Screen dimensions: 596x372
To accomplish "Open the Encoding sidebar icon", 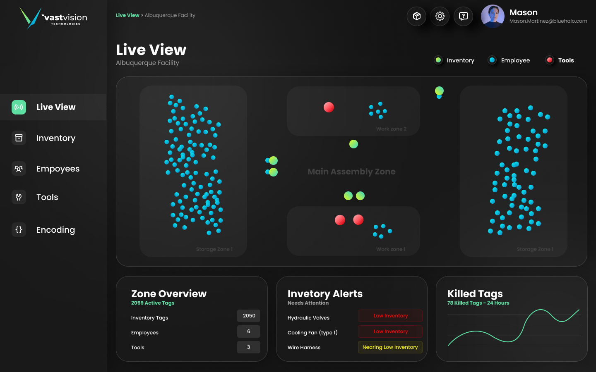I will click(x=19, y=229).
